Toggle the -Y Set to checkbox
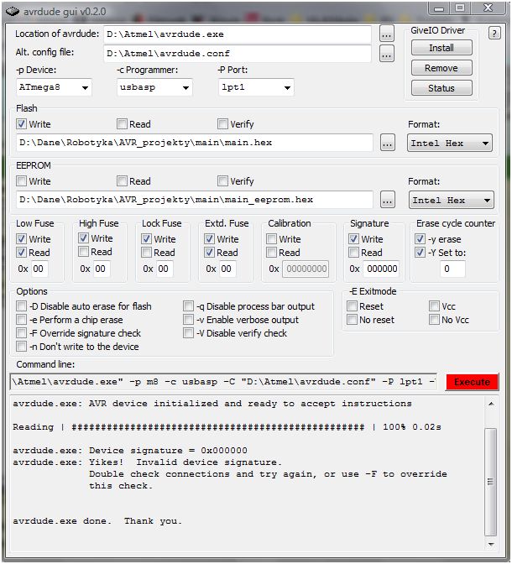The width and height of the screenshot is (512, 564). (420, 253)
